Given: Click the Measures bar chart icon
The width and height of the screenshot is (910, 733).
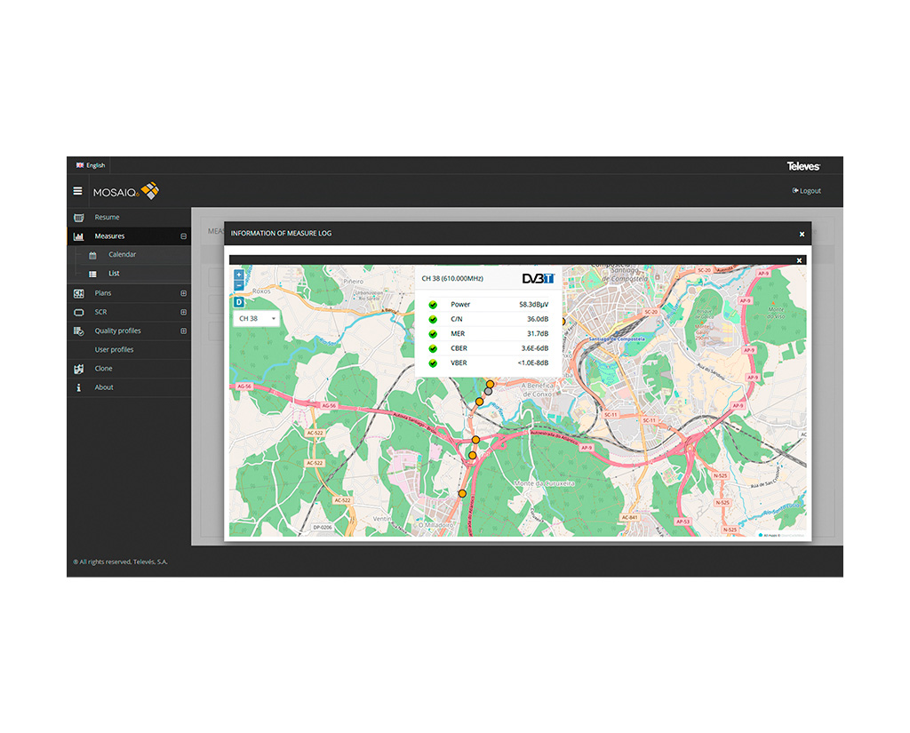Looking at the screenshot, I should 79,236.
